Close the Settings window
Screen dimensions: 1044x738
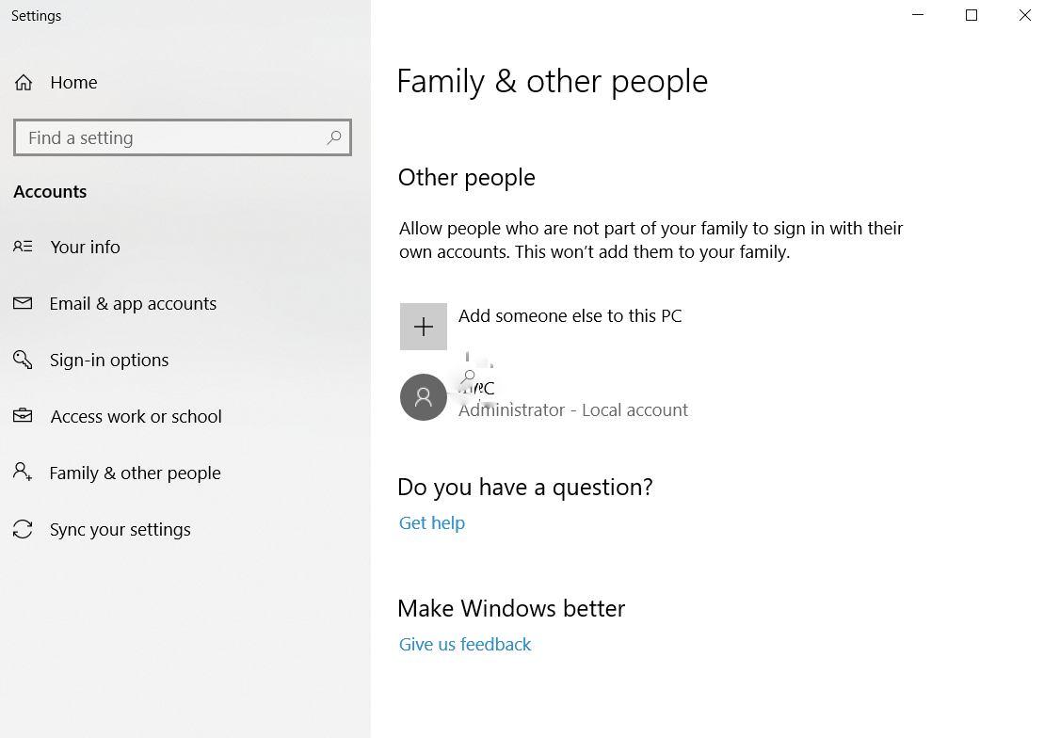pyautogui.click(x=1024, y=15)
